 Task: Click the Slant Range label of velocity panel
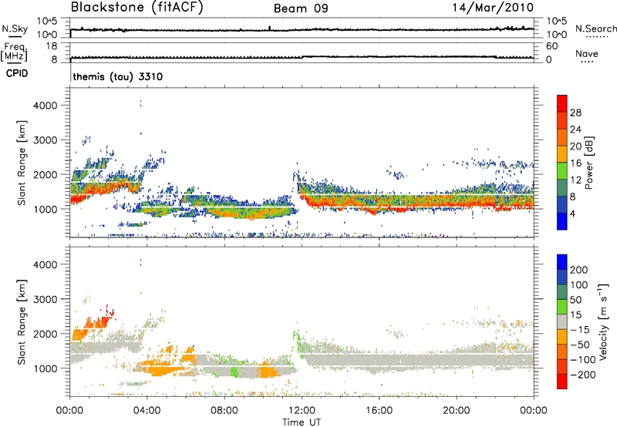point(22,322)
